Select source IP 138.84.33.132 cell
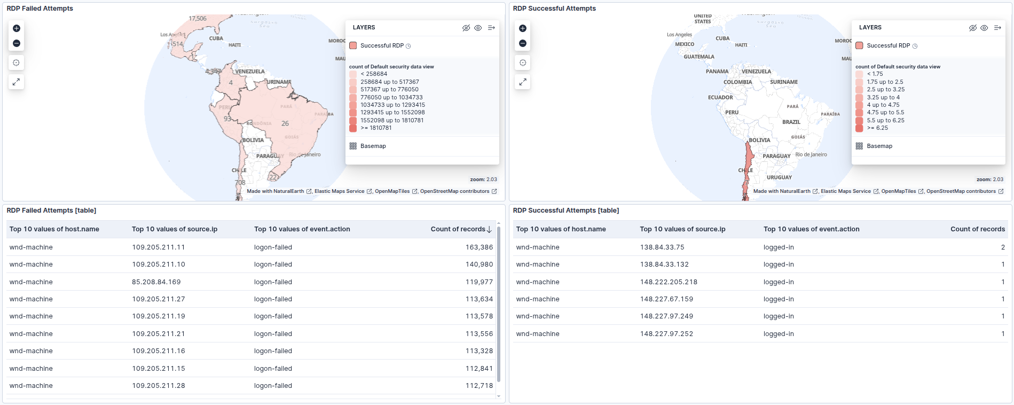Screen dimensions: 1014x405 664,264
